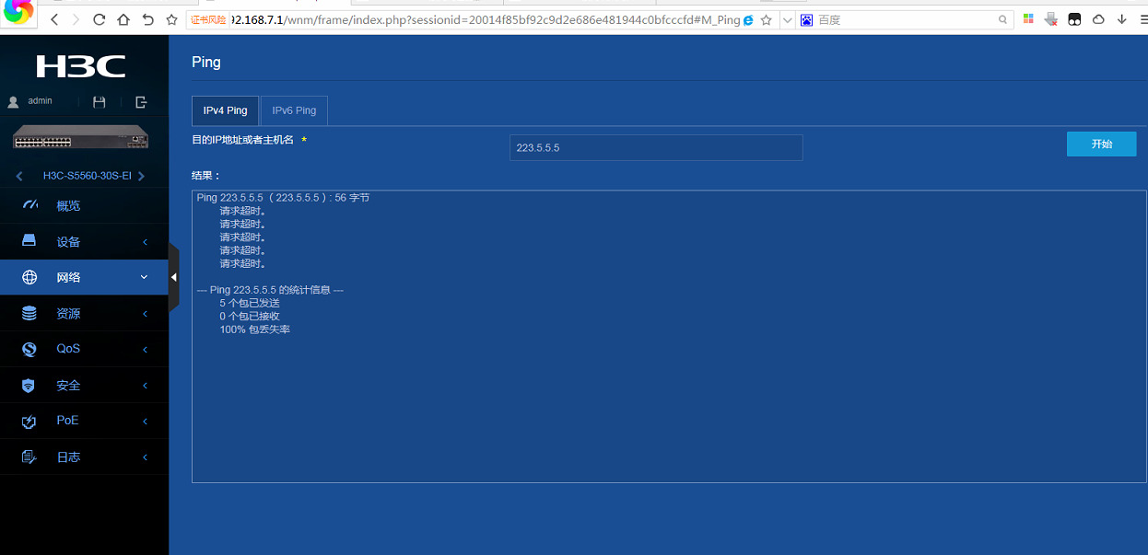Open the 概览 overview menu item

(x=84, y=205)
